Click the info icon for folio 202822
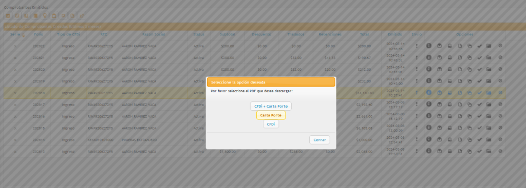This screenshot has width=526, height=188. (x=429, y=46)
